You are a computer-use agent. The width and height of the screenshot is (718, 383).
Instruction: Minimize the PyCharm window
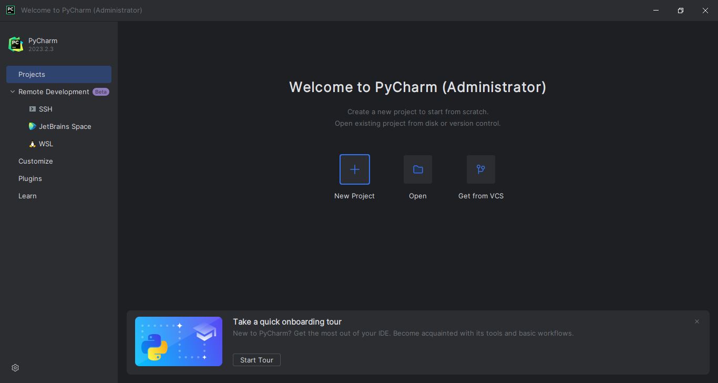pos(656,10)
